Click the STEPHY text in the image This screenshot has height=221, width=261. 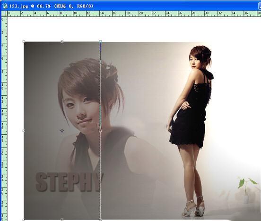pos(70,182)
